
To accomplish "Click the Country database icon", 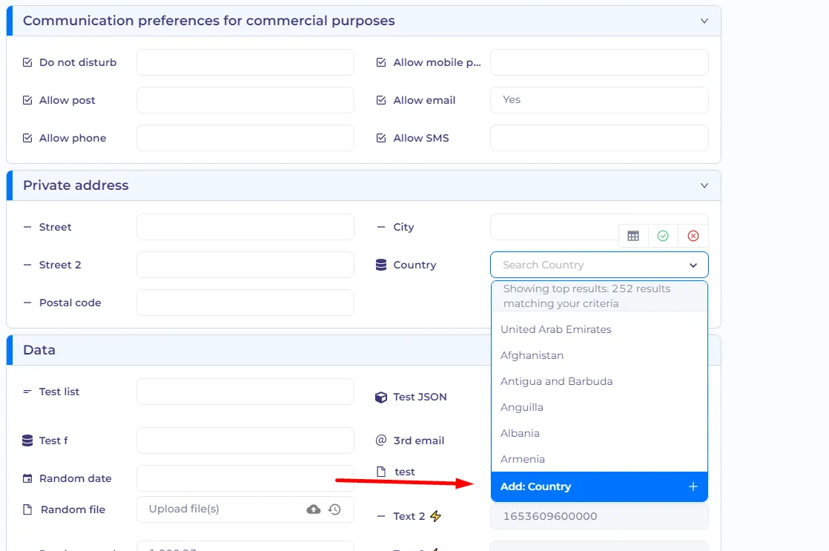I will coord(380,265).
